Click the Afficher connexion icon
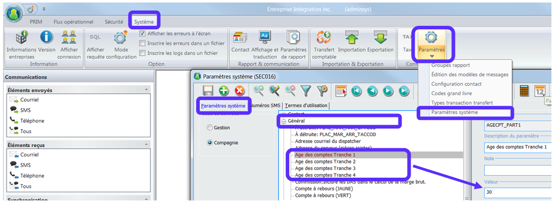Screen dimensions: 555x205 (69, 38)
